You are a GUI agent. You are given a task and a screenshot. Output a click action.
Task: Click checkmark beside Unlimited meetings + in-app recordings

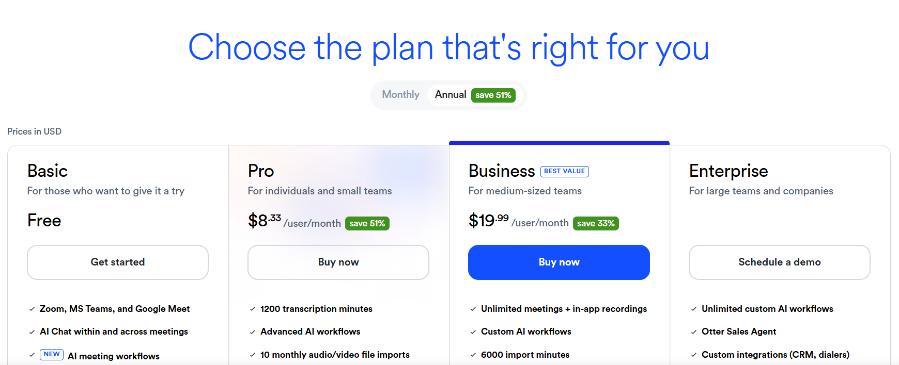click(x=473, y=309)
